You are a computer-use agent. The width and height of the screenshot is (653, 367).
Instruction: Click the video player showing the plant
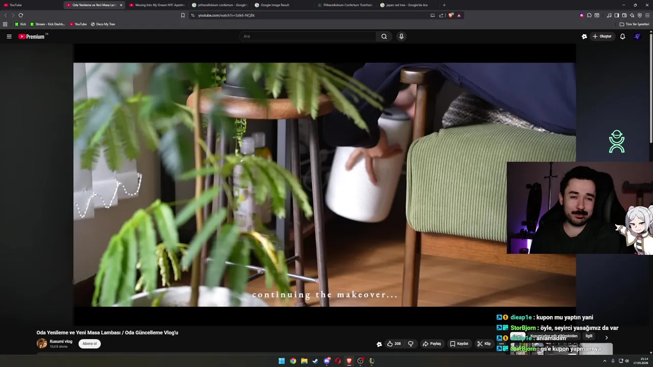coord(324,185)
